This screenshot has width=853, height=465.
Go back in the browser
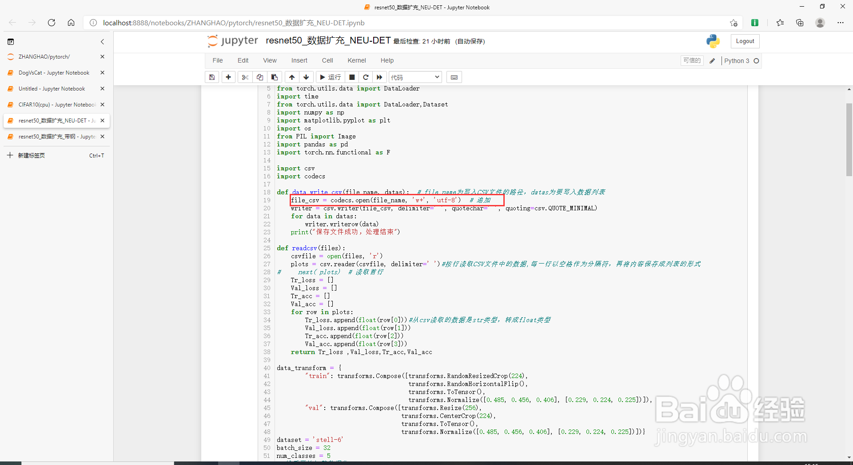[12, 23]
